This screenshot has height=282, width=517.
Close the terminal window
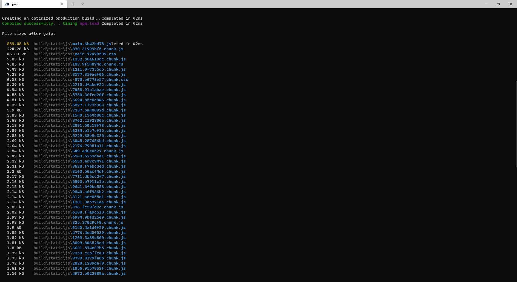click(511, 4)
